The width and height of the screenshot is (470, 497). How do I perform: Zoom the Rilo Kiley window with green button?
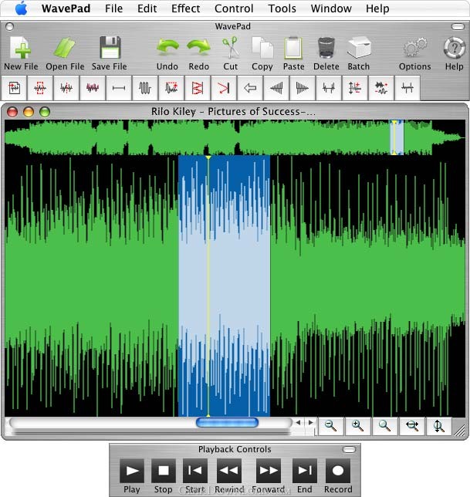(x=45, y=112)
